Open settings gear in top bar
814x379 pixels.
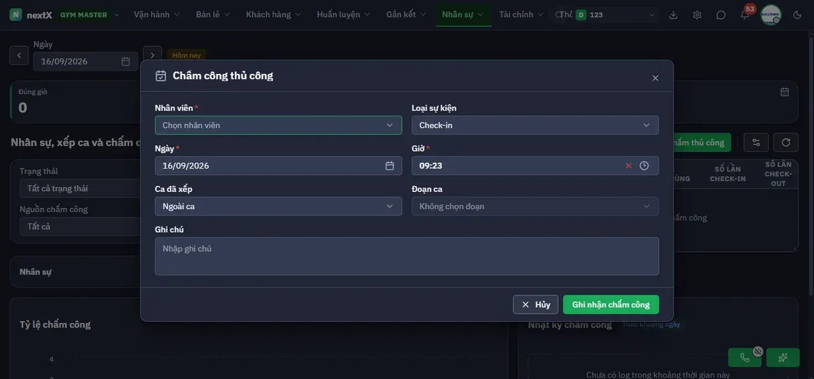coord(697,15)
